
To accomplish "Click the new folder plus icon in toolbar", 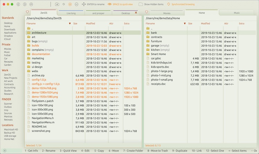I will point(57,4).
